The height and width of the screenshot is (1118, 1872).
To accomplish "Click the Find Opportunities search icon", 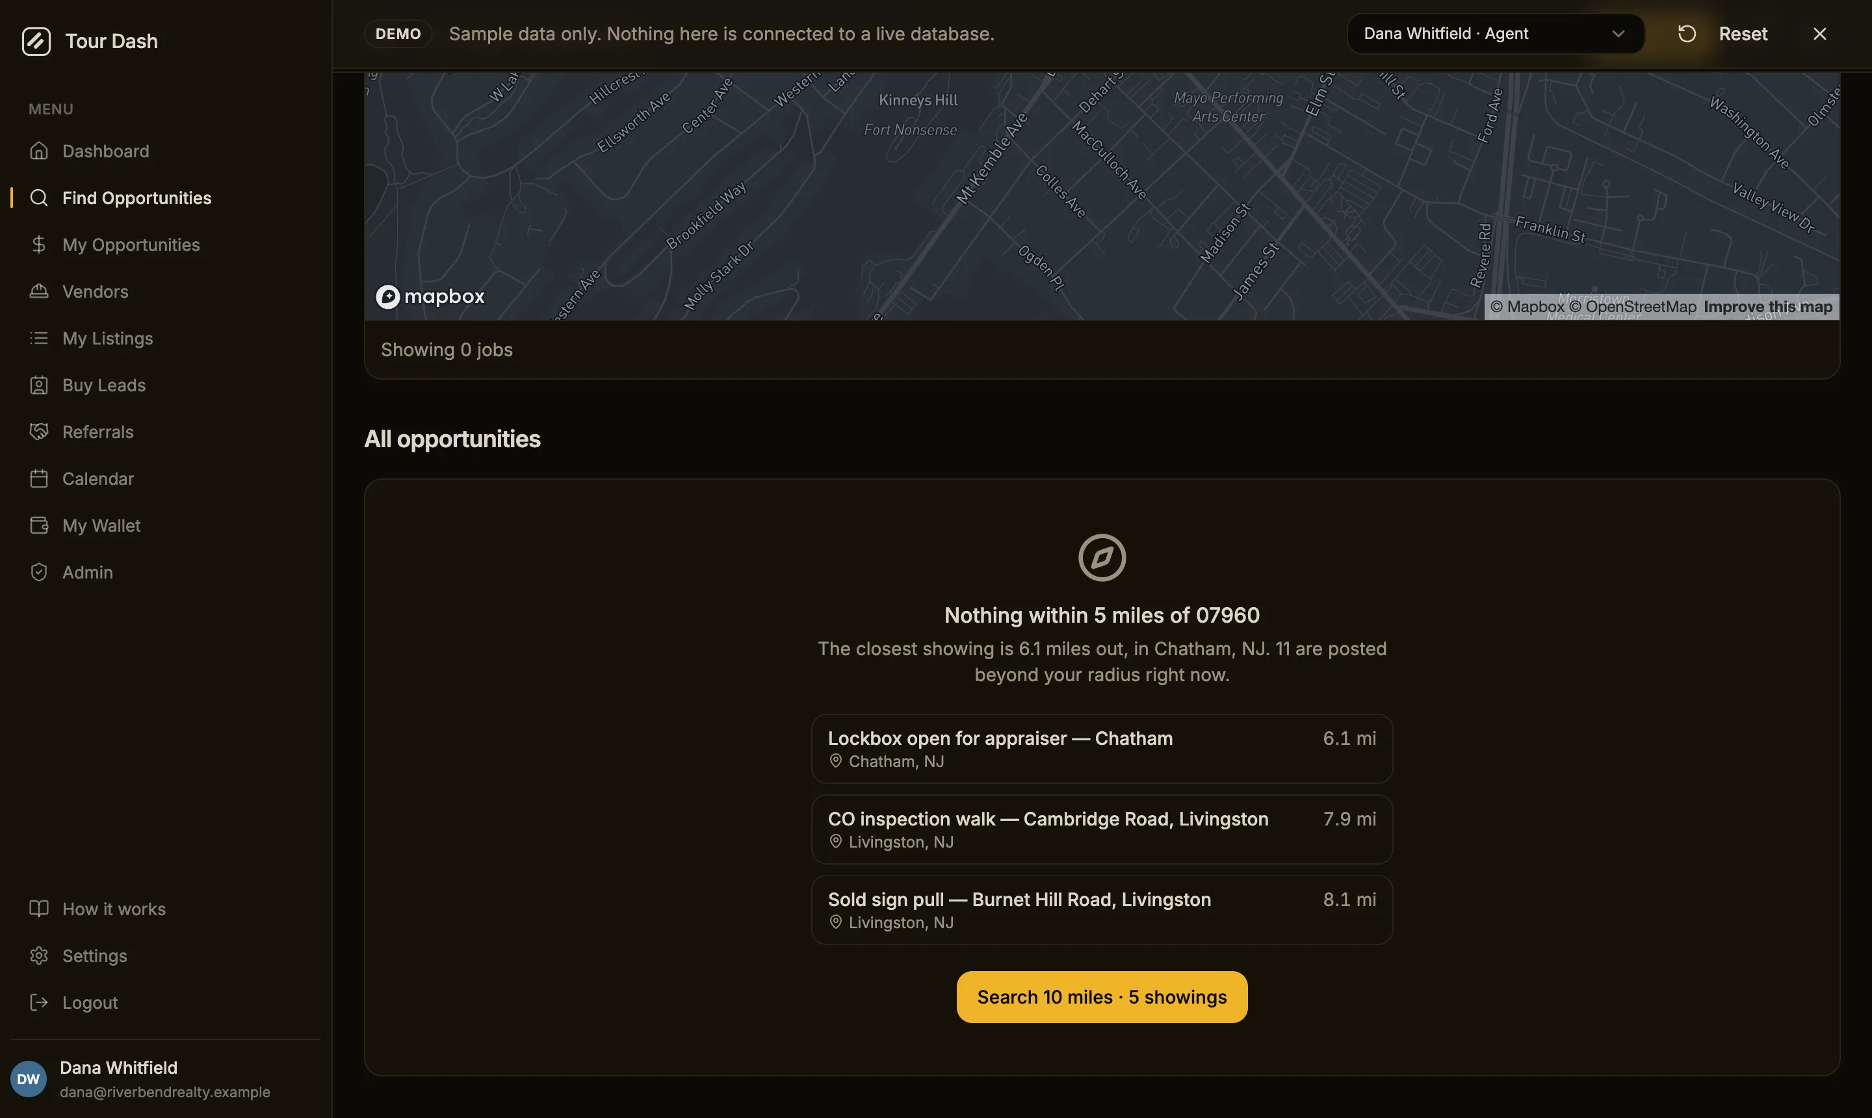I will [39, 198].
